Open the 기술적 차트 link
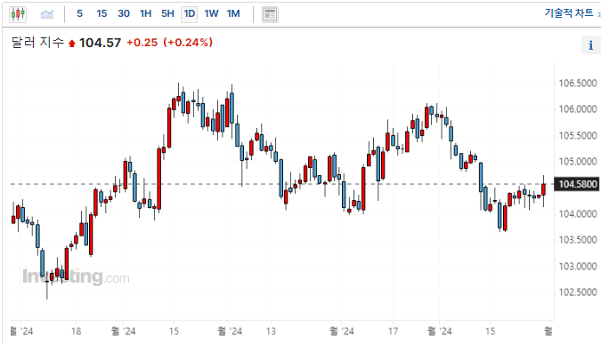Screen dimensions: 601x344 tap(569, 13)
